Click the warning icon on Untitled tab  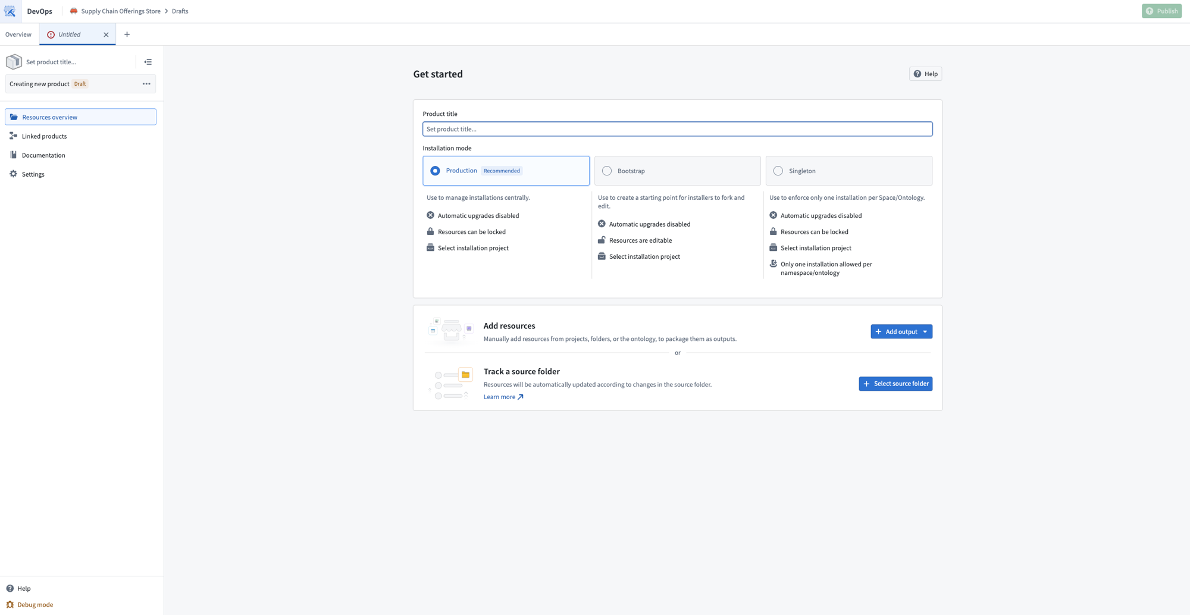pyautogui.click(x=51, y=34)
